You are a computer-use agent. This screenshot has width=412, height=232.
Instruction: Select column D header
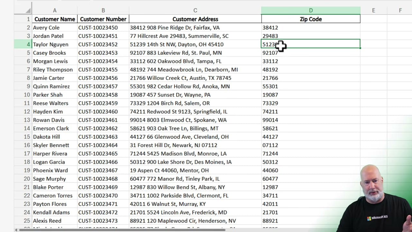pos(310,10)
